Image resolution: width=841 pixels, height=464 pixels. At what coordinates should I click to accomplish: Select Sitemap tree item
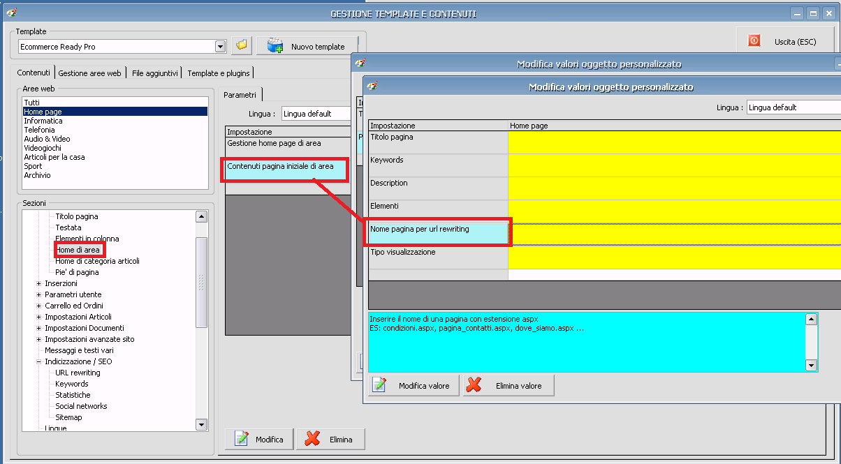coord(68,417)
